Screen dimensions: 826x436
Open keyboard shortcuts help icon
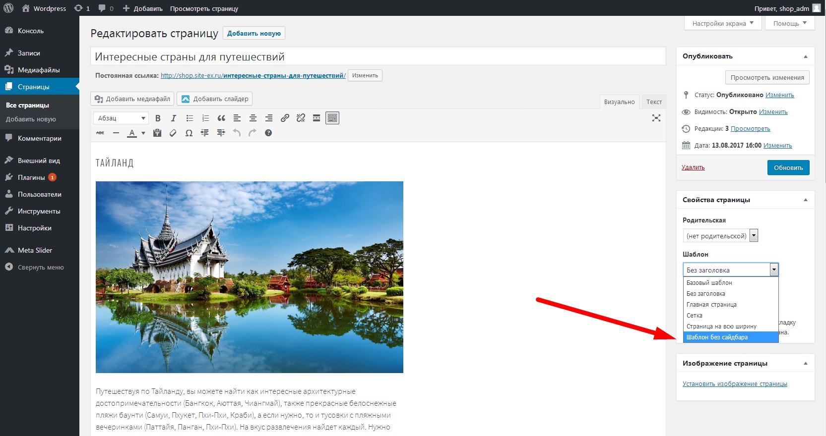coord(268,133)
